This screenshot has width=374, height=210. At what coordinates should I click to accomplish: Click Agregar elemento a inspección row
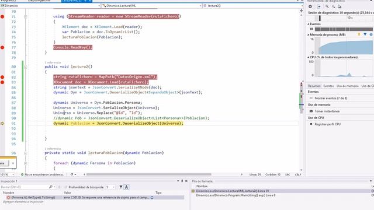(23, 202)
